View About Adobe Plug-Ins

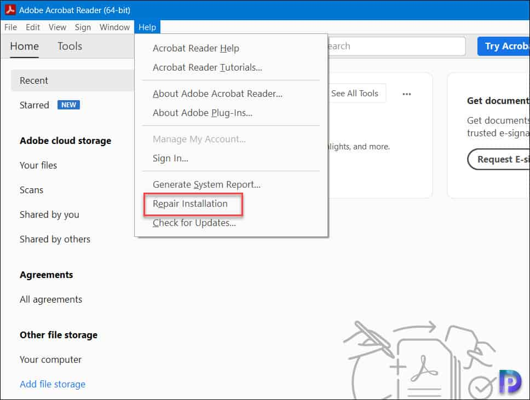(x=203, y=114)
